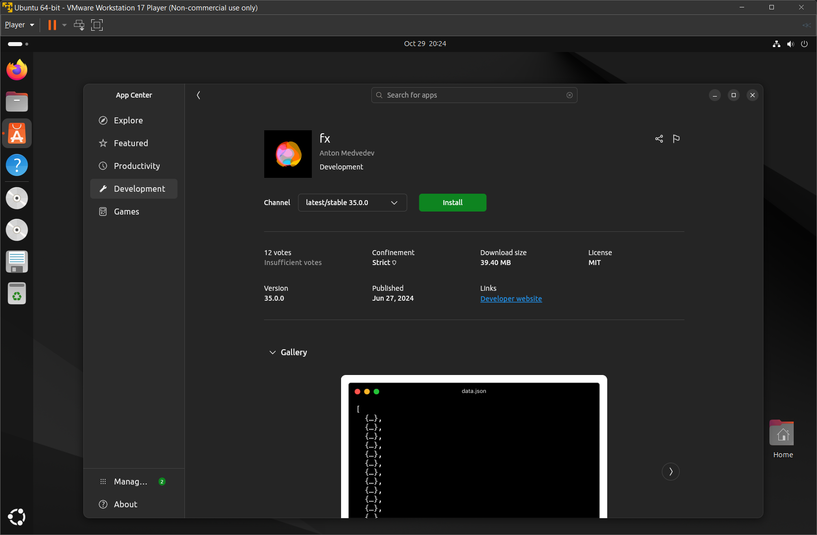Open the Developer website link
This screenshot has width=817, height=535.
click(511, 299)
